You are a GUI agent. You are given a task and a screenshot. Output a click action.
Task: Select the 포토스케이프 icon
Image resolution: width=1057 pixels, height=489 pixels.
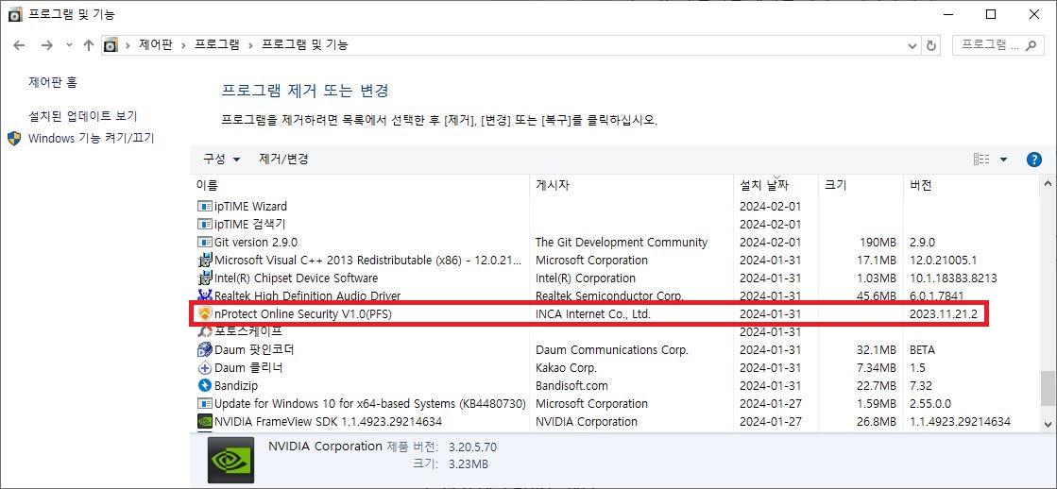[x=205, y=331]
